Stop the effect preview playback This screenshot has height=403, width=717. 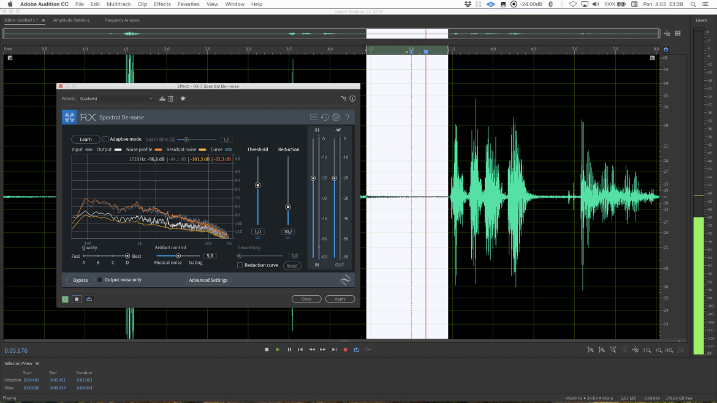[x=77, y=299]
